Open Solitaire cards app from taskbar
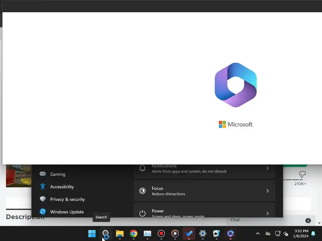This screenshot has width=322, height=241. point(216,233)
